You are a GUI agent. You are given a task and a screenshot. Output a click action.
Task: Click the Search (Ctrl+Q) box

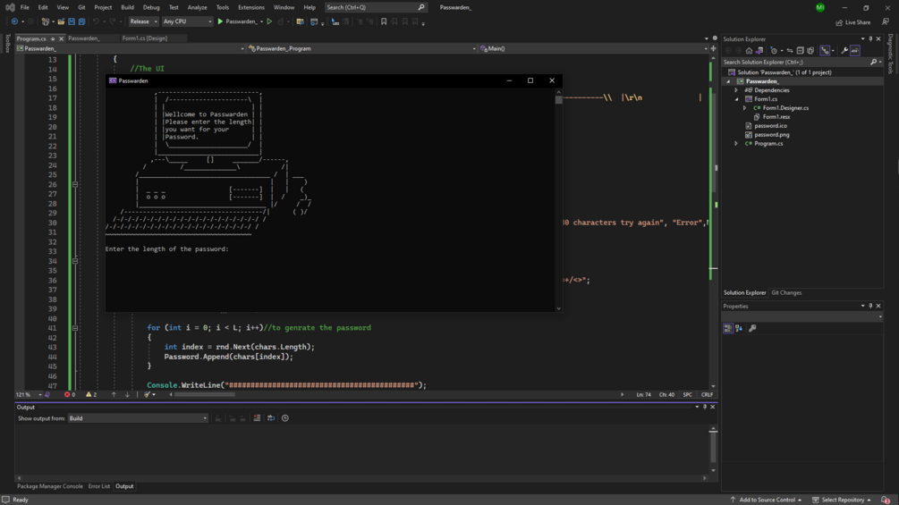376,7
